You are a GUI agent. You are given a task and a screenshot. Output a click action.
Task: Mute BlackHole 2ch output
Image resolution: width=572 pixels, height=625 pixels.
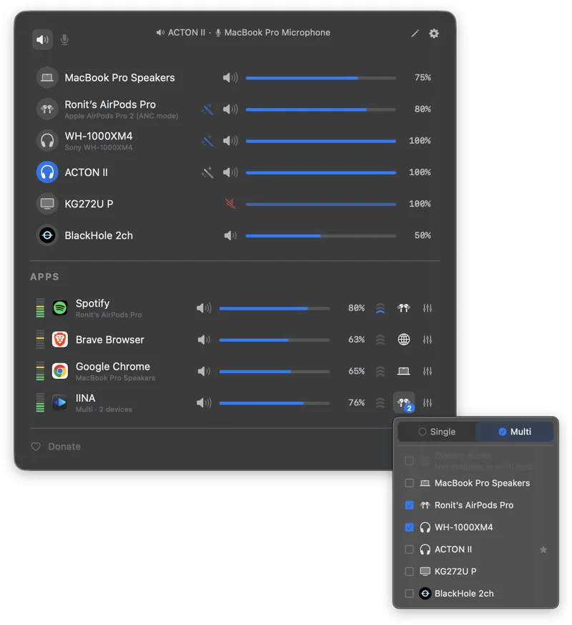pyautogui.click(x=230, y=235)
